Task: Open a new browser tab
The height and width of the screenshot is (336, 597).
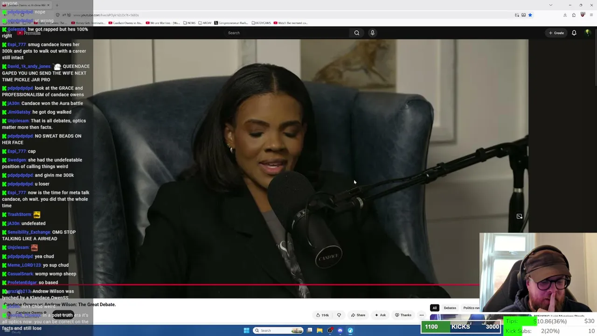Action: [57, 6]
